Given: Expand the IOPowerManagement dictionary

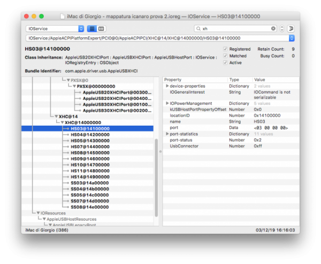Looking at the screenshot, I should 167,103.
